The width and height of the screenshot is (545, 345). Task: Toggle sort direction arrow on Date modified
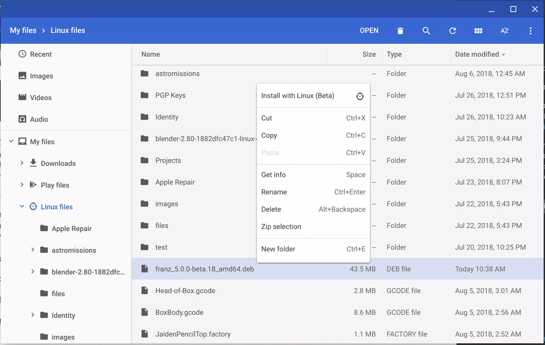(503, 55)
